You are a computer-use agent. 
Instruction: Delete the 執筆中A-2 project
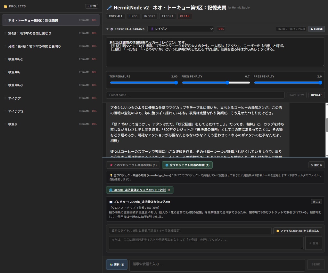coord(94,59)
